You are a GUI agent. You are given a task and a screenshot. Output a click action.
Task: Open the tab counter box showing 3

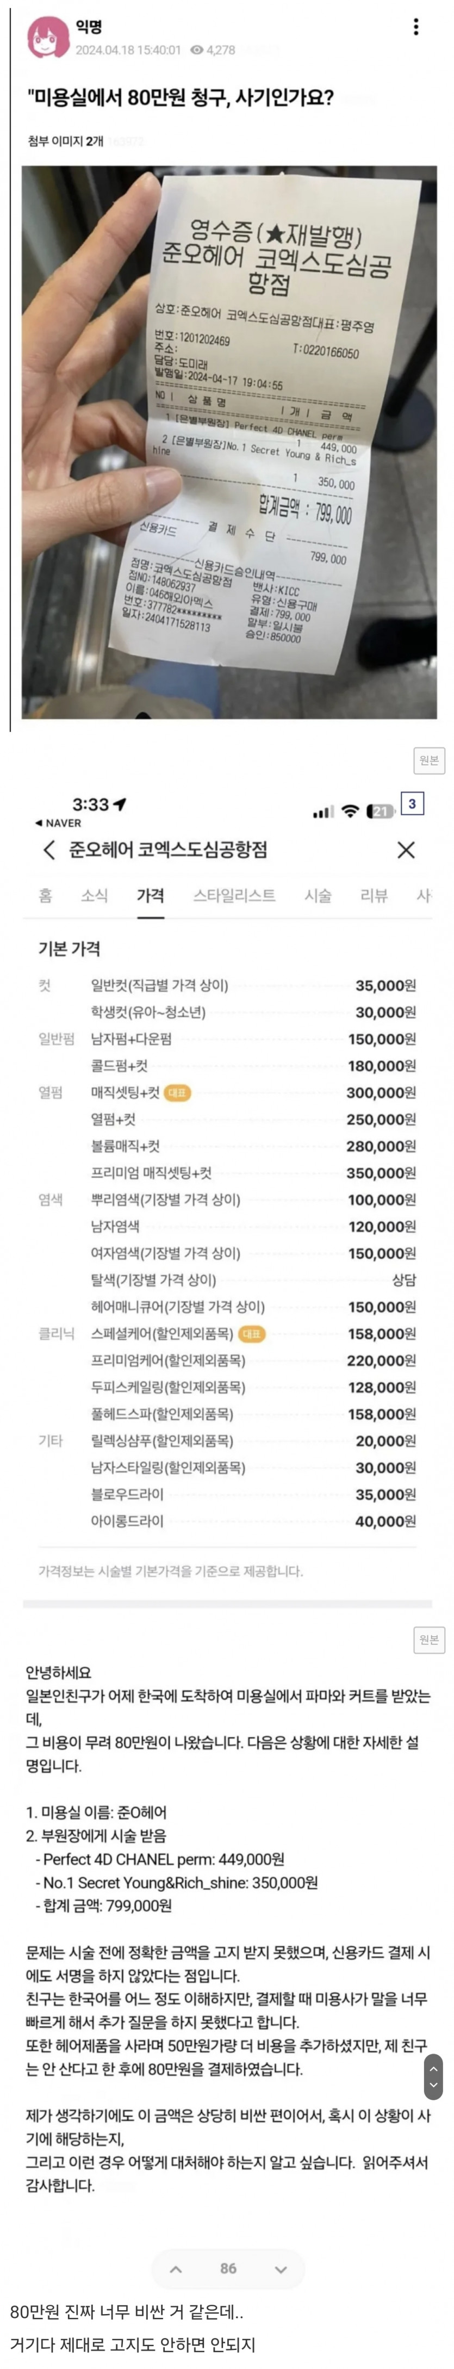click(x=412, y=804)
